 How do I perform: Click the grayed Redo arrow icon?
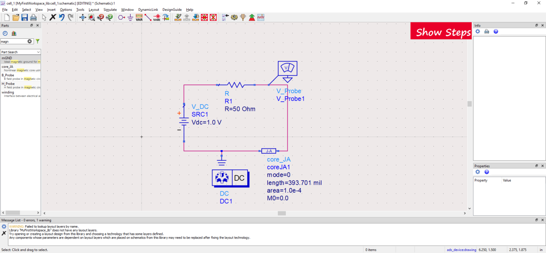point(70,17)
